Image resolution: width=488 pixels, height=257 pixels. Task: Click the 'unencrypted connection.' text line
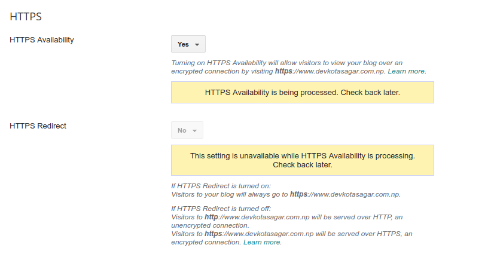tap(210, 225)
